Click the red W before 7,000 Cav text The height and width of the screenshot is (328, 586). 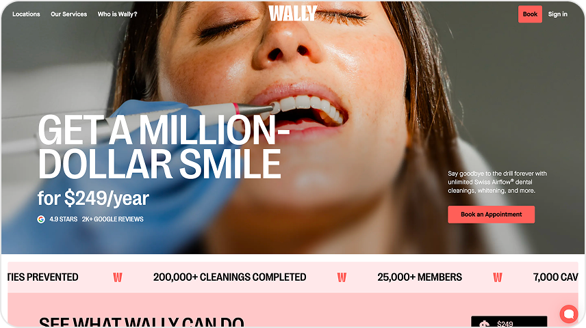coord(498,277)
